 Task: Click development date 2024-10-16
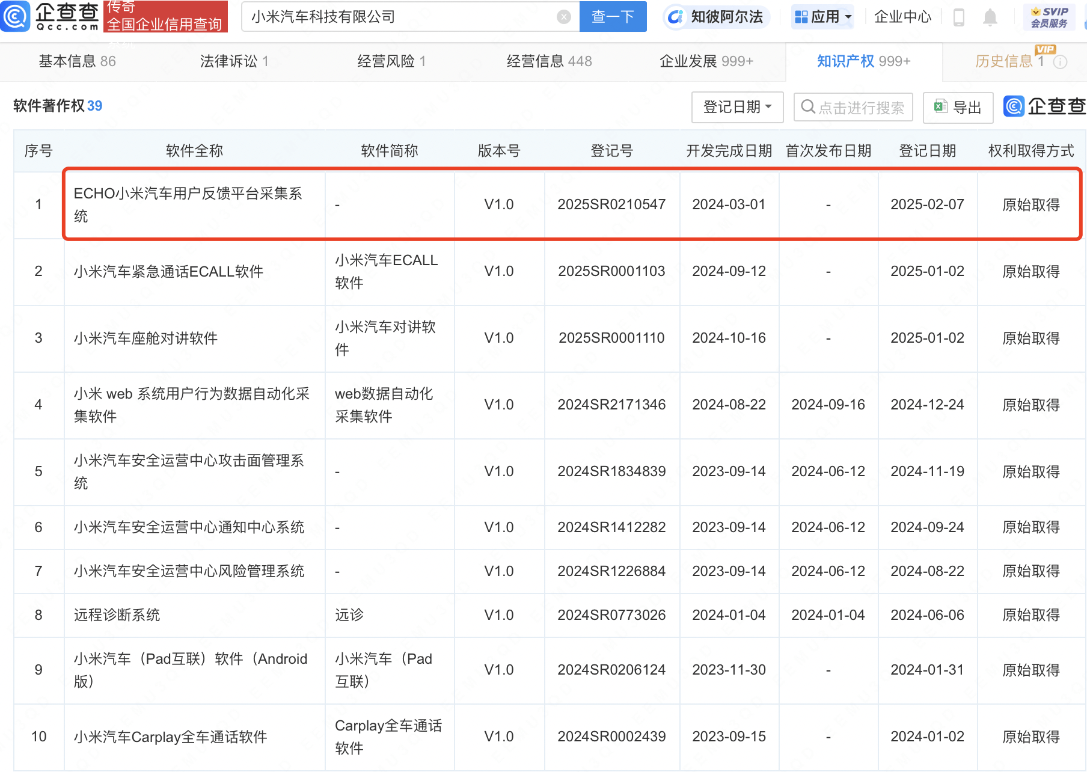(729, 338)
